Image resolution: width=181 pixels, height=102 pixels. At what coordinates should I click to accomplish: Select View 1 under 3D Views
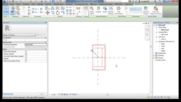[163, 39]
